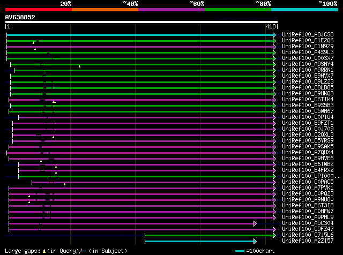Viewport: 343px width, 255px height.
Task: Click the cyan alignment bar of the A8JCS8 row
Action: pos(140,35)
